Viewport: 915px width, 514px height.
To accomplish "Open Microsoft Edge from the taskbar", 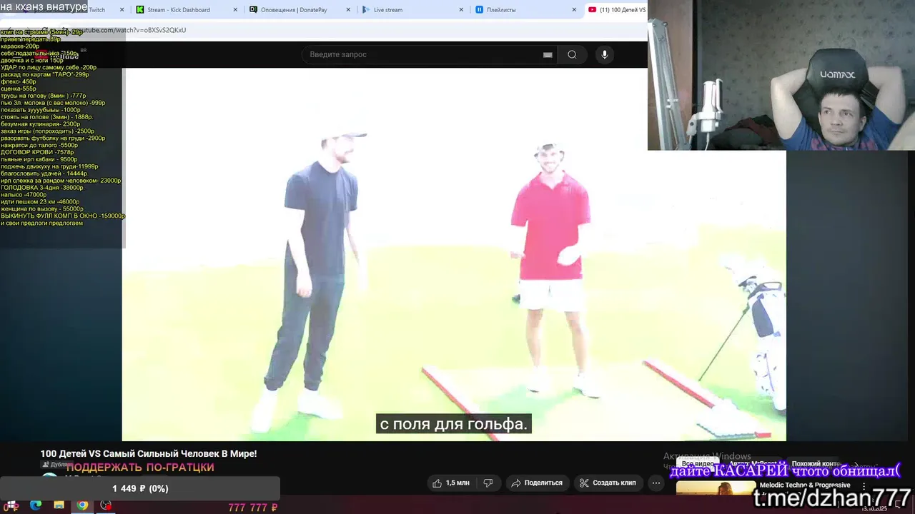I will tap(36, 505).
